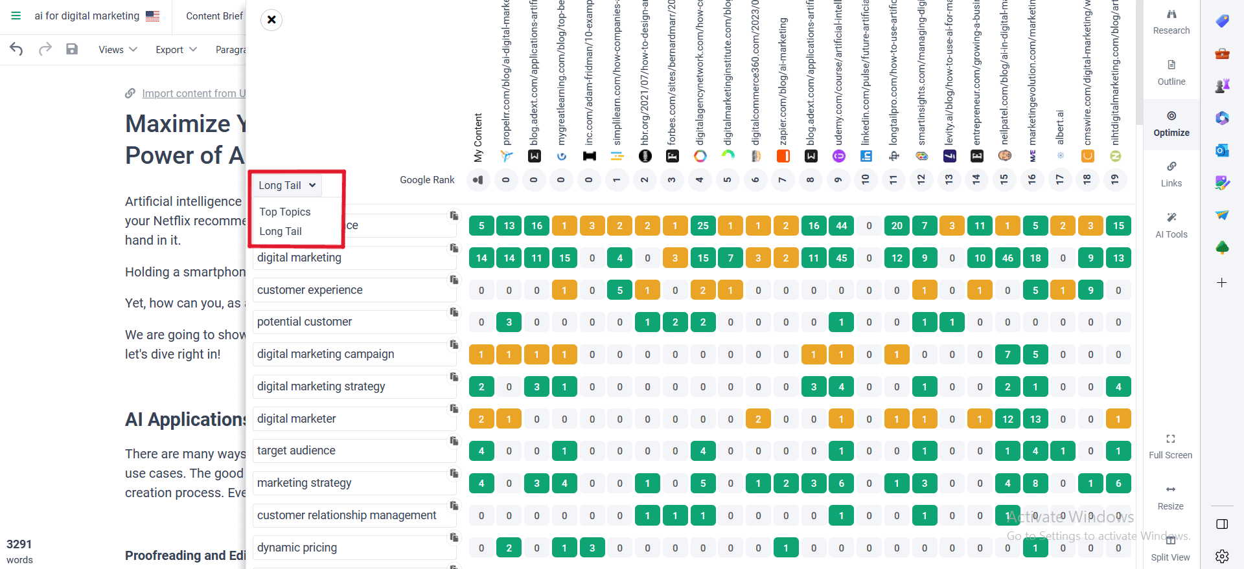Click the Paragraph style dropdown in toolbar
The height and width of the screenshot is (569, 1244).
point(231,50)
